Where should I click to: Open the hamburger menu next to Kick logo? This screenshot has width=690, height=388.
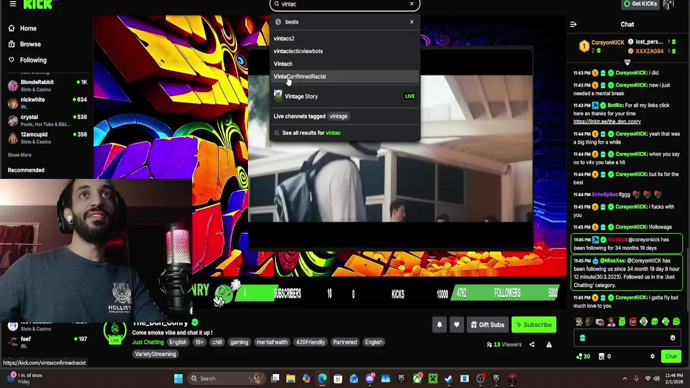13,4
